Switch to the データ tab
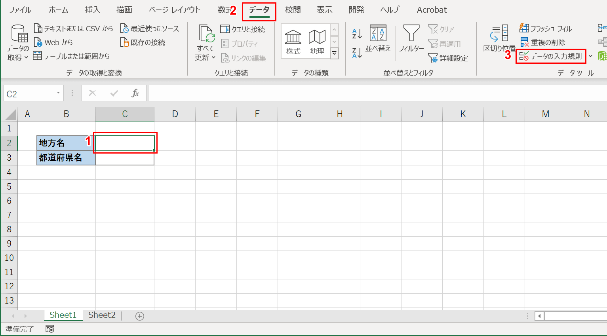This screenshot has width=607, height=336. click(259, 10)
